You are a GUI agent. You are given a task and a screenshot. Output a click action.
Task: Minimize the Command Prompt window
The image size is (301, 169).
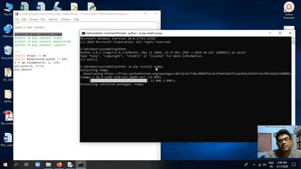click(x=270, y=33)
